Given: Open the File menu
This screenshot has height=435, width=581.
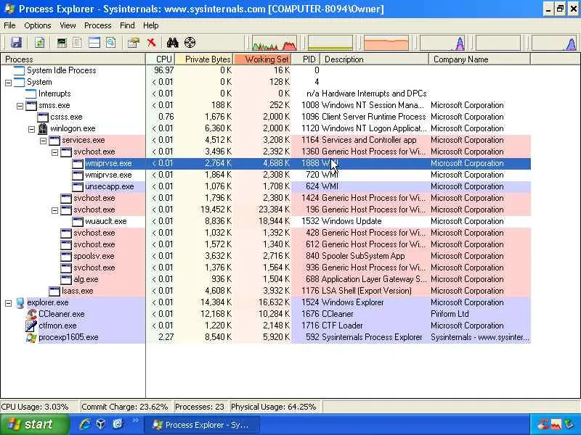Looking at the screenshot, I should pyautogui.click(x=9, y=25).
